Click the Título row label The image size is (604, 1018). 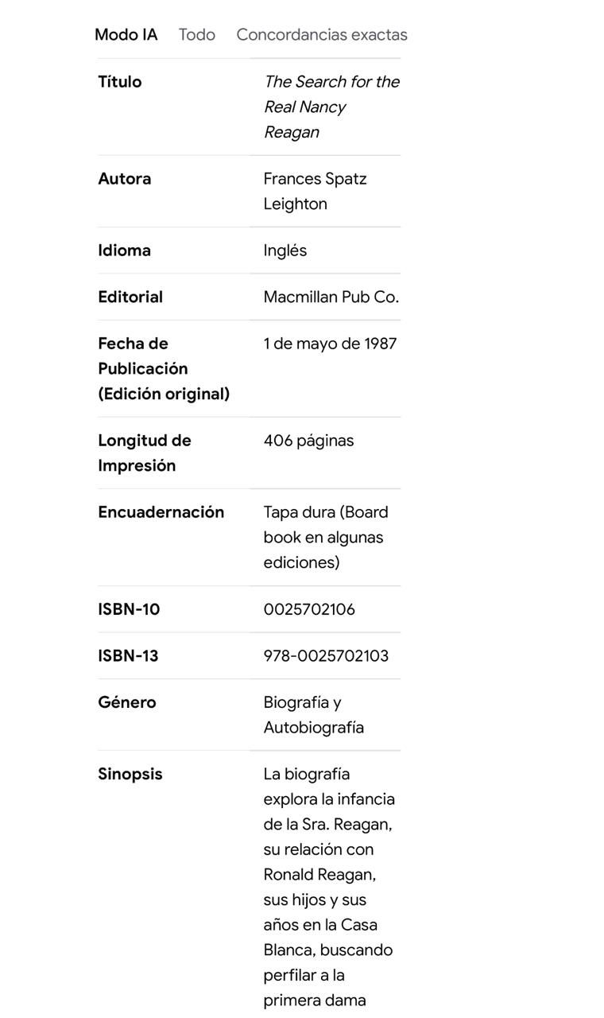tap(119, 82)
